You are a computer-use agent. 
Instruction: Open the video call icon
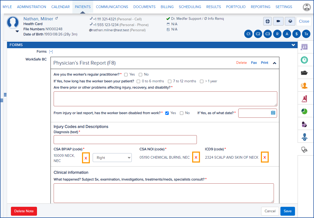click(278, 21)
